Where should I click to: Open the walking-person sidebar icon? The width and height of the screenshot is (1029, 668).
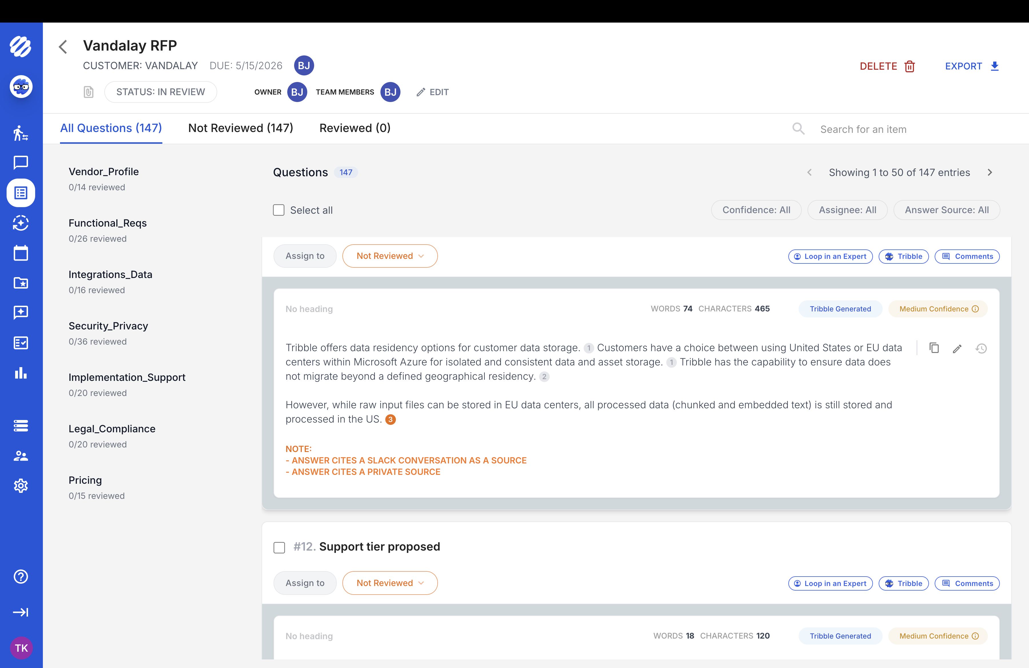point(21,133)
